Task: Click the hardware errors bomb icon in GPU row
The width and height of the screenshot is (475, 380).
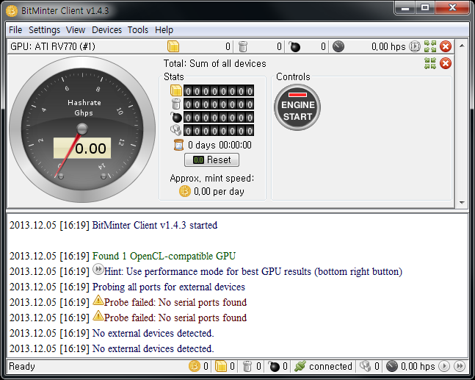Action: [x=294, y=46]
